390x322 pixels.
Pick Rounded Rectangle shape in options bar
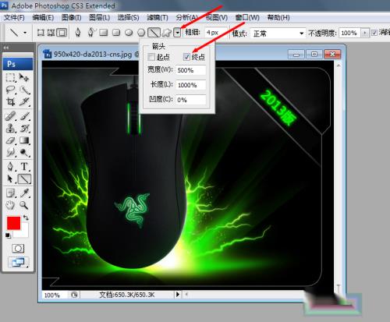(116, 33)
